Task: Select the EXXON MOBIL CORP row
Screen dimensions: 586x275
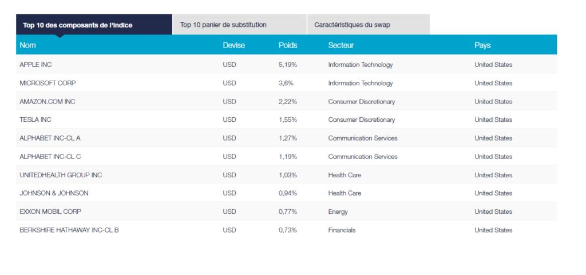Action: coord(50,212)
